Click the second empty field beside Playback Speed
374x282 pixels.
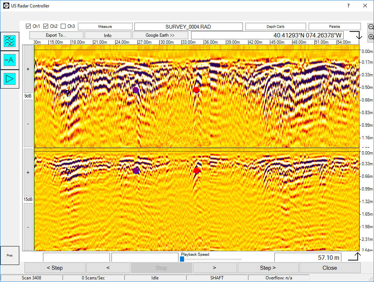pos(145,258)
